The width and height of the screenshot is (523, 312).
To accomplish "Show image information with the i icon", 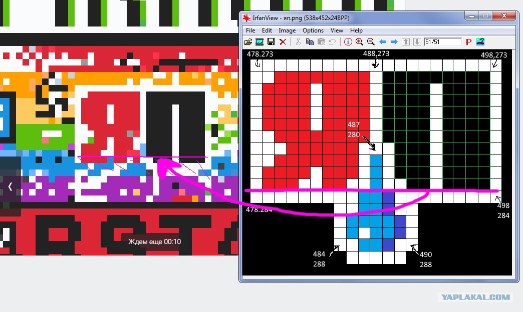I will (x=348, y=41).
